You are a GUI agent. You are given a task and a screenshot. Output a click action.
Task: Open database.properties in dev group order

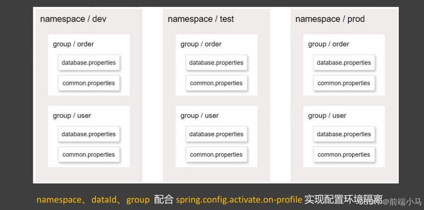tap(89, 62)
